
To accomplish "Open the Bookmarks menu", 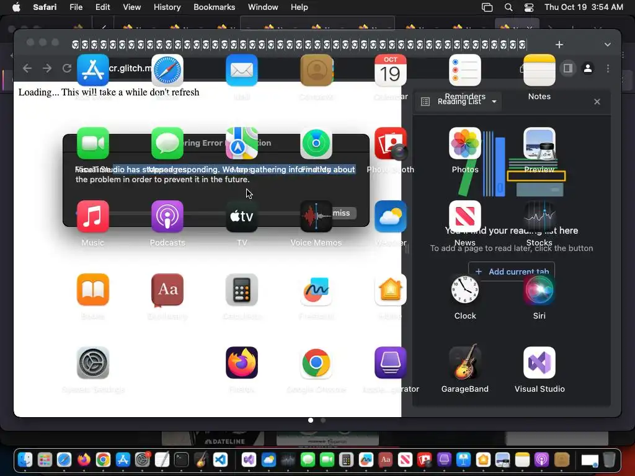I will tap(214, 7).
